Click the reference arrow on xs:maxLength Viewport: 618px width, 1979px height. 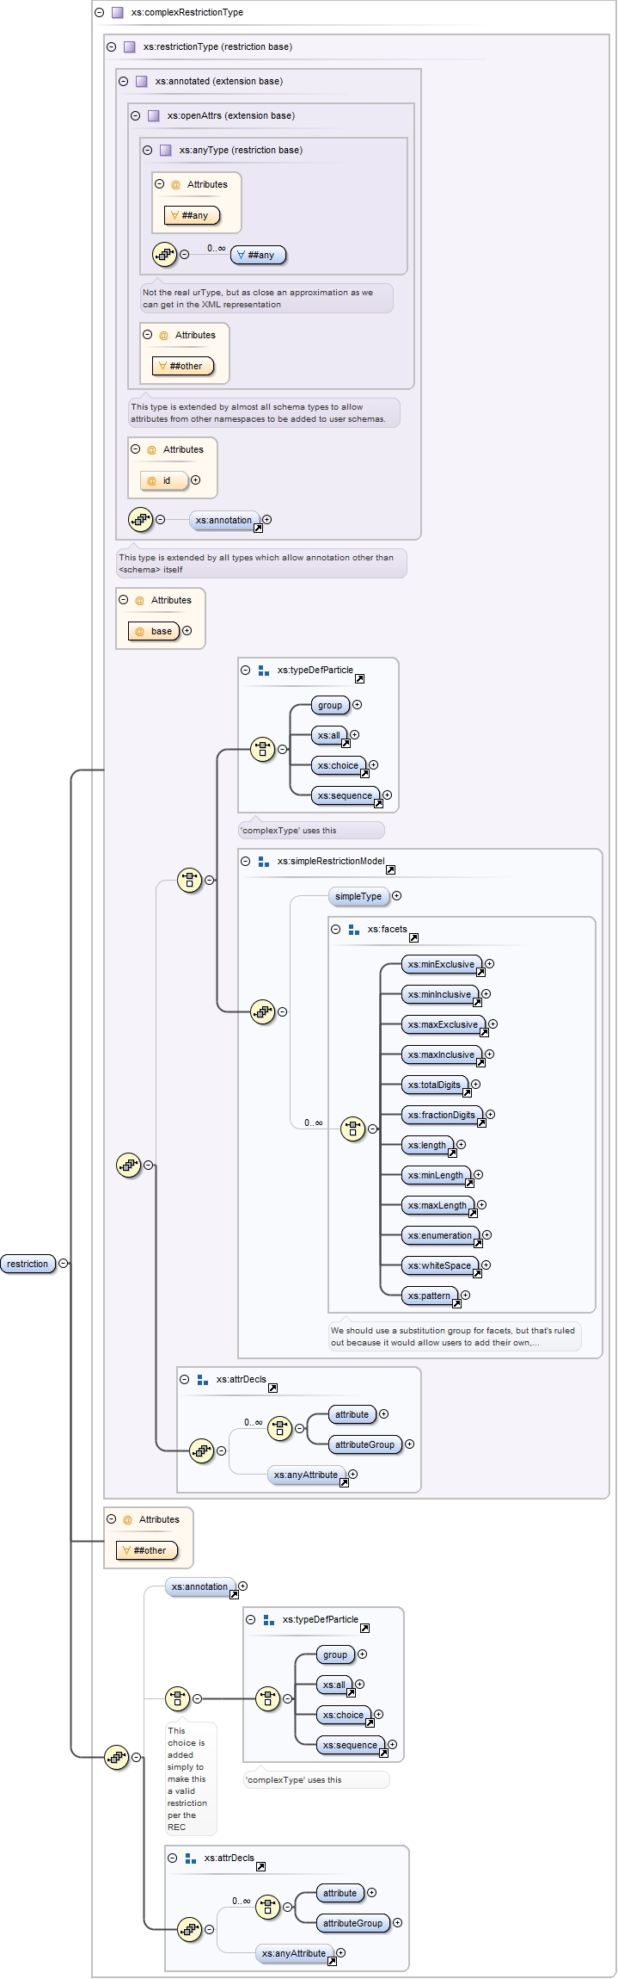pyautogui.click(x=473, y=1214)
